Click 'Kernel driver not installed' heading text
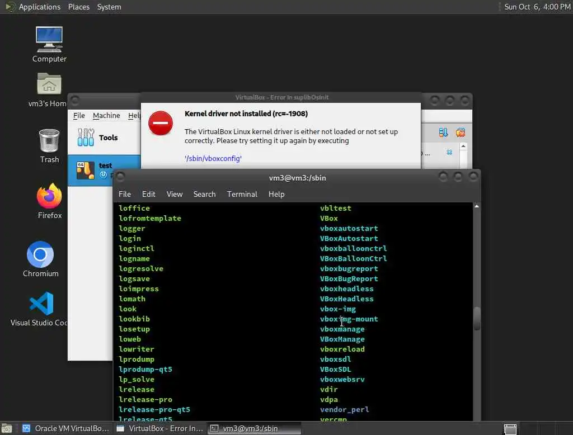The image size is (573, 435). pyautogui.click(x=246, y=114)
